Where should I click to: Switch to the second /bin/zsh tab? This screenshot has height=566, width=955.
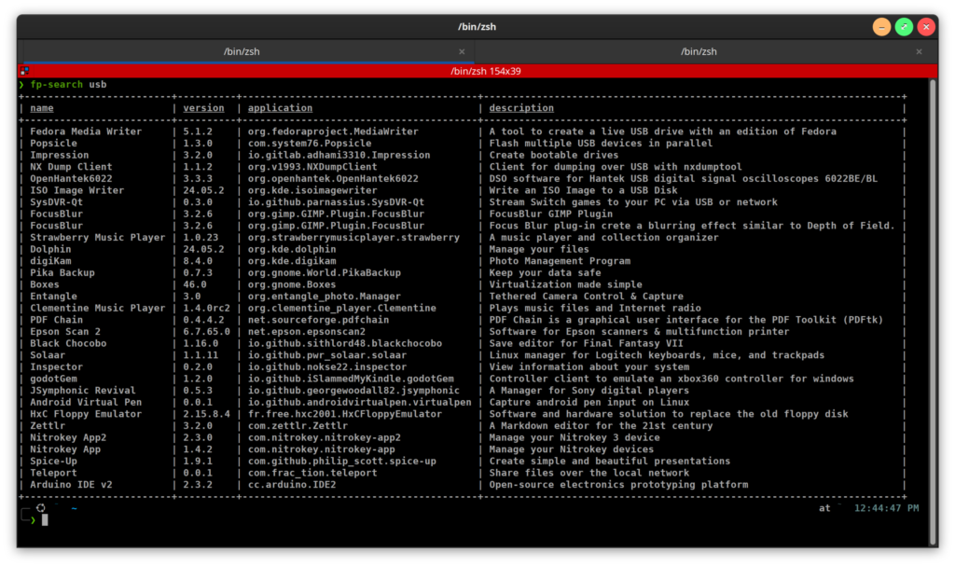(x=699, y=52)
